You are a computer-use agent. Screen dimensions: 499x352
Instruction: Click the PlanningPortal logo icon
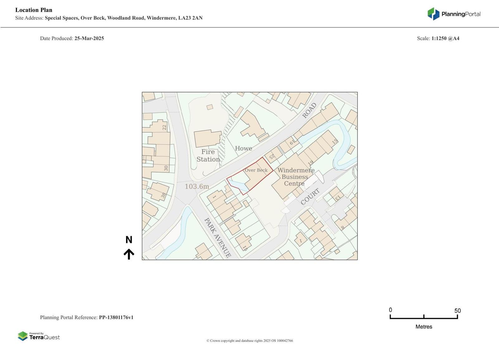[x=433, y=14]
